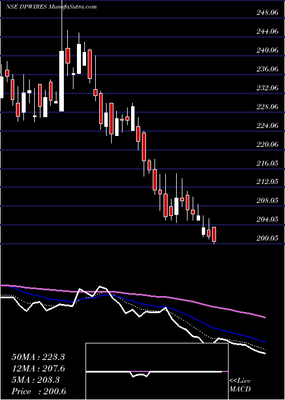Click the 5MA : 203.3 readout
The width and height of the screenshot is (285, 400).
35,380
